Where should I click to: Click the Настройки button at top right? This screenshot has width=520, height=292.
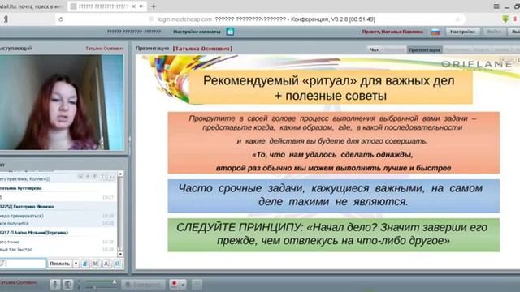point(462,32)
